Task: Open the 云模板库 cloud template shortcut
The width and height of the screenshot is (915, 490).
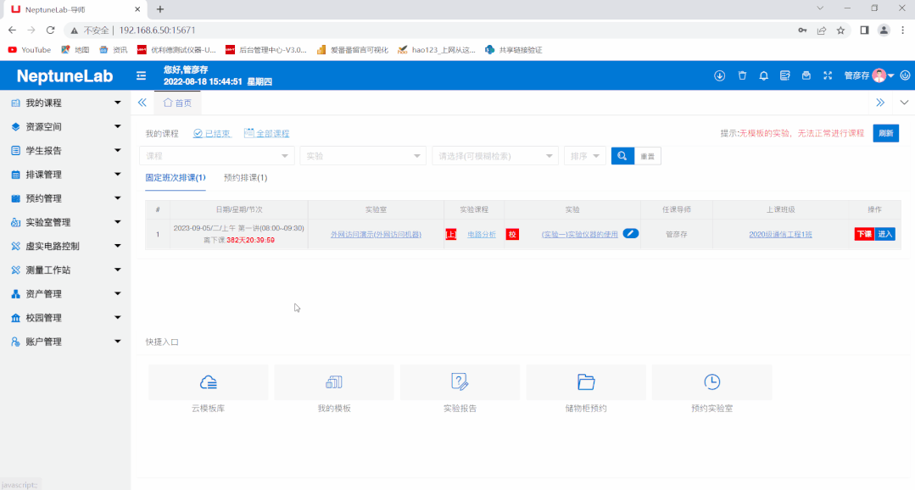Action: coord(208,390)
